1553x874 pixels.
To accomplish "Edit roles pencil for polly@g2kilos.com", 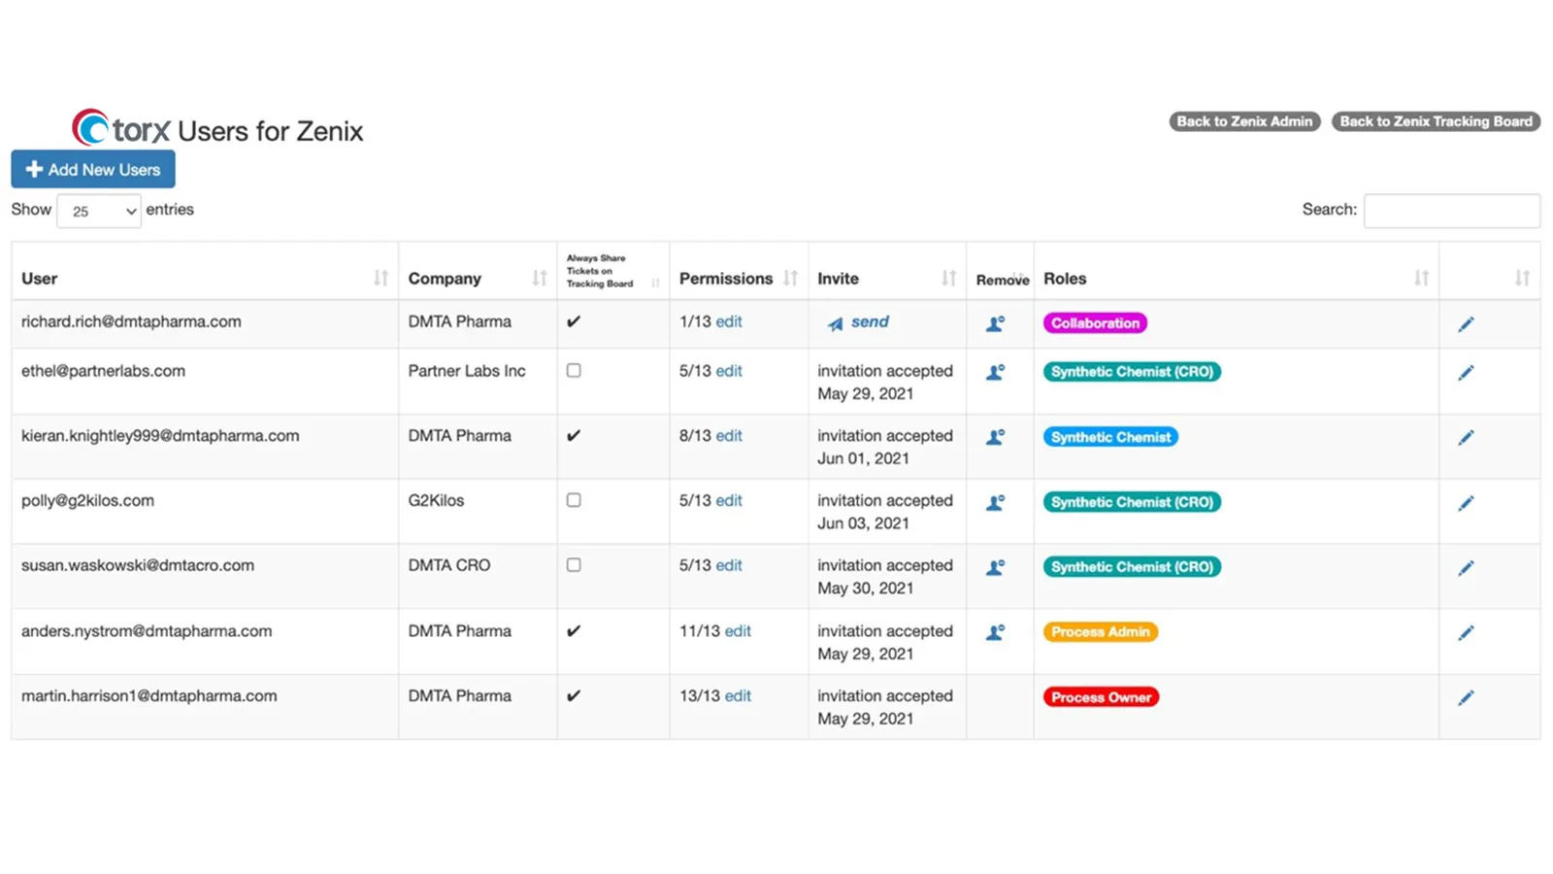I will [x=1466, y=503].
